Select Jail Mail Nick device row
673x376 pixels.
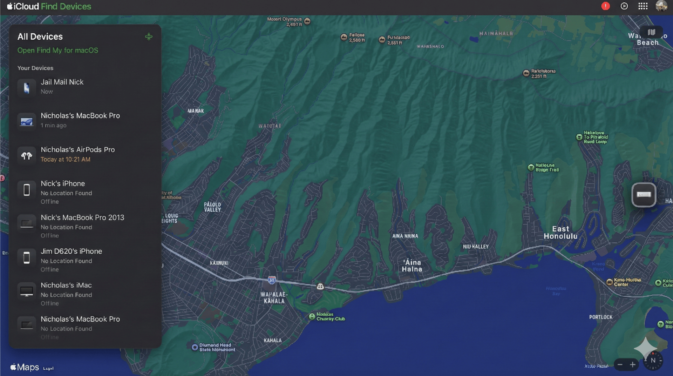click(85, 87)
